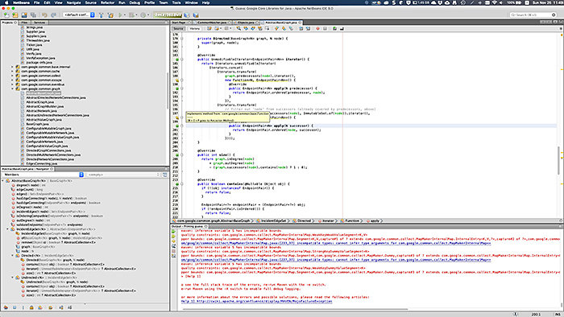
Task: Toggle Show Non-Public Members in Navigator
Action: click(31, 307)
